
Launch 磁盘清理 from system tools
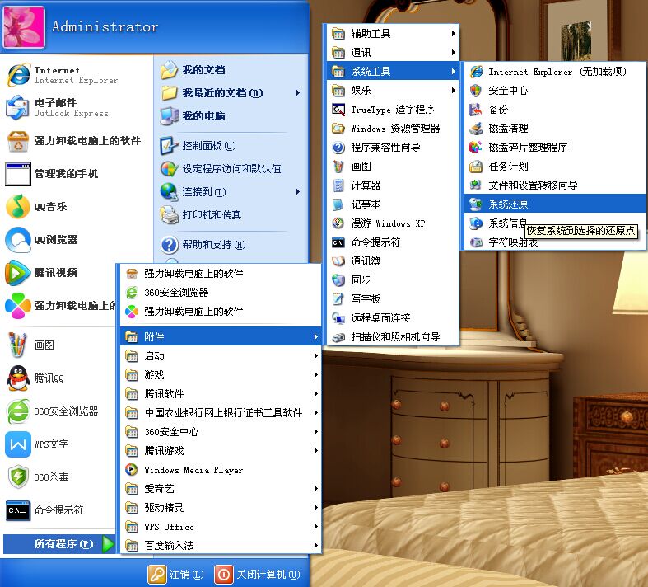554,129
